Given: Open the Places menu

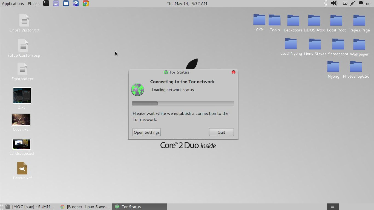Looking at the screenshot, I should (33, 4).
